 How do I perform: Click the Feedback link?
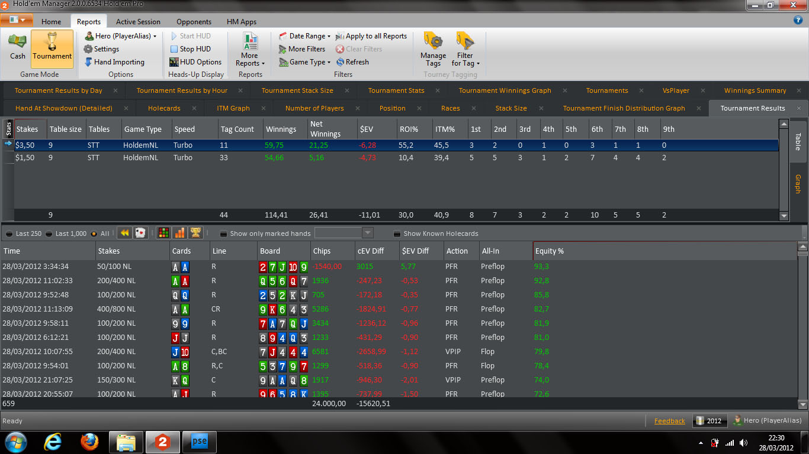tap(670, 421)
